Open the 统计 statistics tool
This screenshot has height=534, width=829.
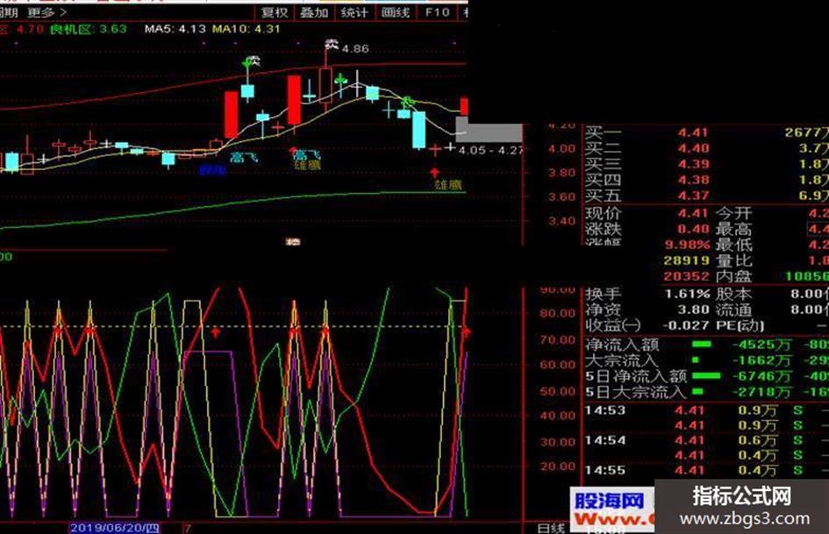(x=354, y=12)
